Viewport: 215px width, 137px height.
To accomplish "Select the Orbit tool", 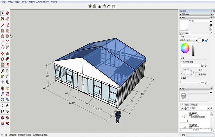I will pyautogui.click(x=2, y=88).
